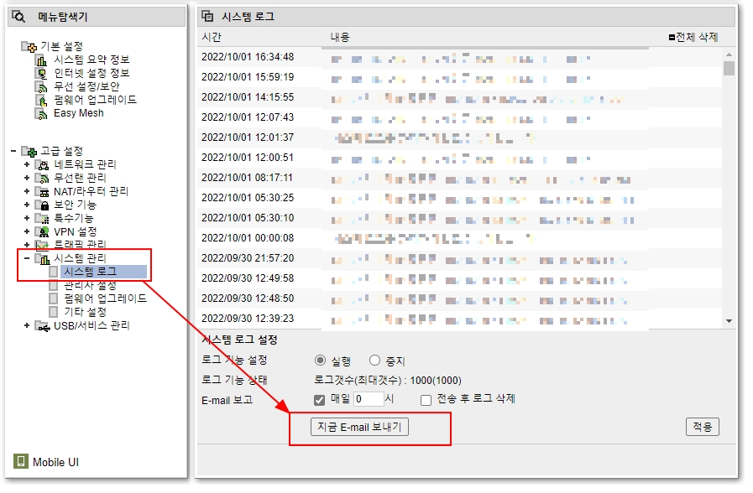The image size is (753, 493).
Task: Click the E-mail report hour input field
Action: click(x=369, y=399)
